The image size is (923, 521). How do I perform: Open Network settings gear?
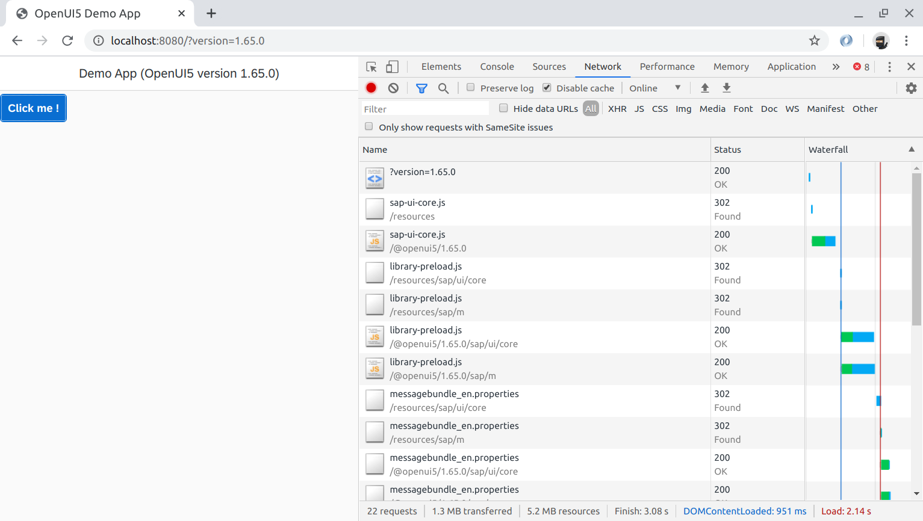[x=911, y=88]
